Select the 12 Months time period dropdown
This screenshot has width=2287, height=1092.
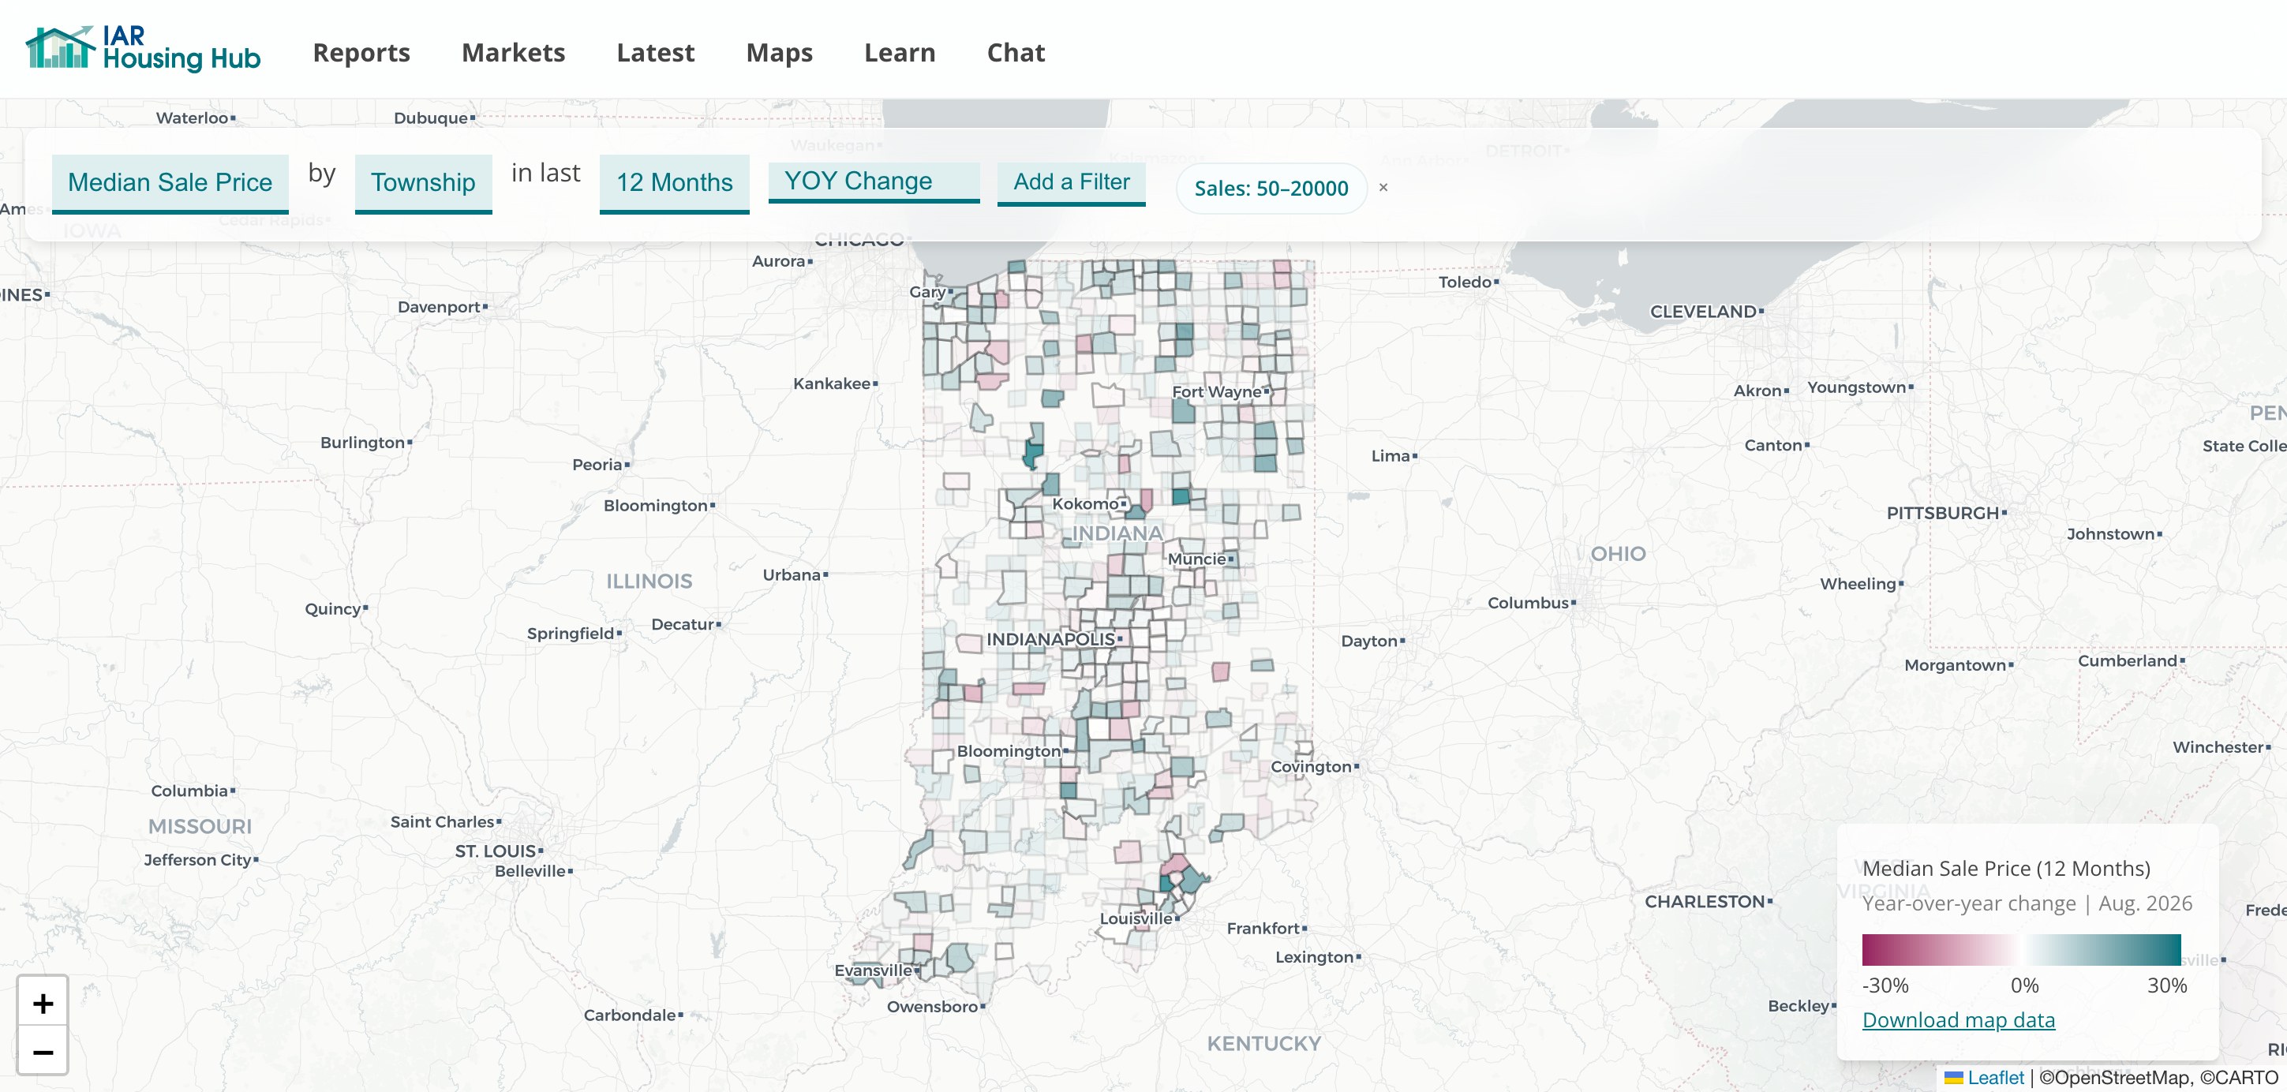pos(675,183)
